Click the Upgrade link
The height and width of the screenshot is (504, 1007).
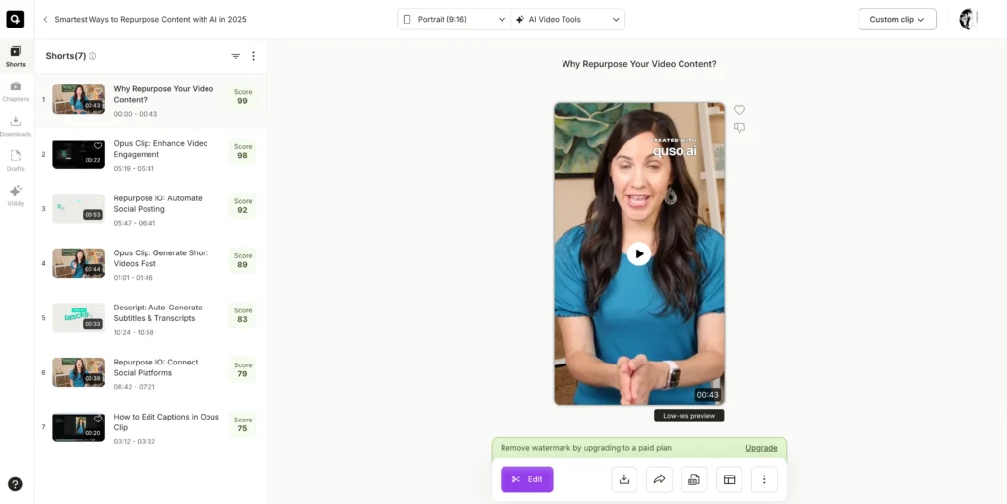click(x=761, y=448)
